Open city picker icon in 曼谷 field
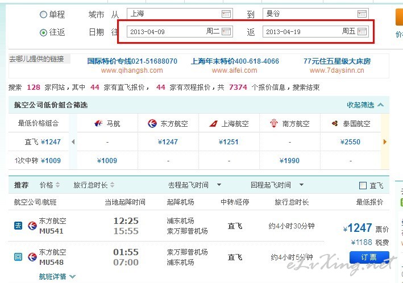The image size is (403, 283). point(362,14)
